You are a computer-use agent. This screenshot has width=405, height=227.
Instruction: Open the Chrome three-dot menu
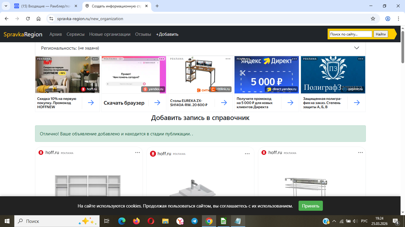398,19
